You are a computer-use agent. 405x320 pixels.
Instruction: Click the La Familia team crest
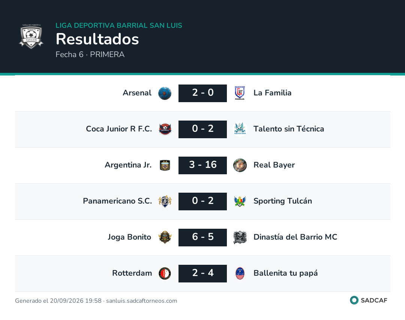(240, 93)
